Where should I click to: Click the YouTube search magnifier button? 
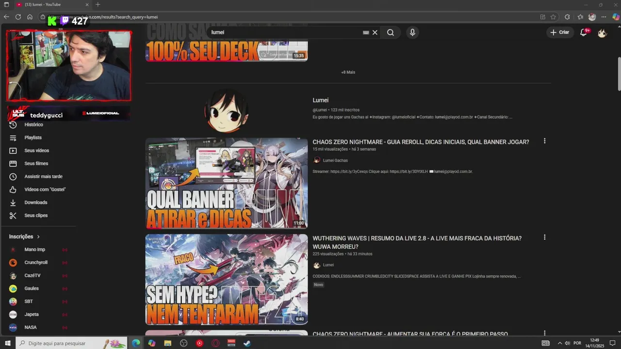[391, 32]
